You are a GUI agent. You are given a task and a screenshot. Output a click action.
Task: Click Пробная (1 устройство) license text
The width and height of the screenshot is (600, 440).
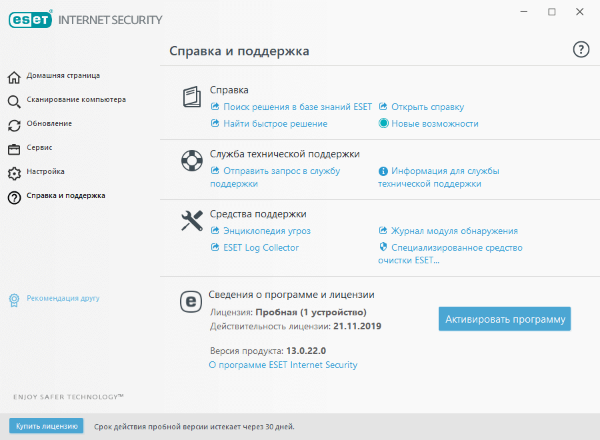coord(311,312)
